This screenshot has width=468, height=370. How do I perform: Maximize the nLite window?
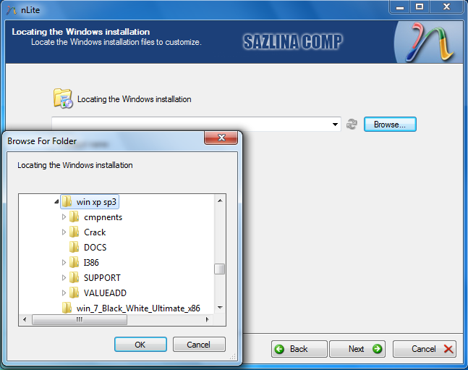click(x=420, y=7)
